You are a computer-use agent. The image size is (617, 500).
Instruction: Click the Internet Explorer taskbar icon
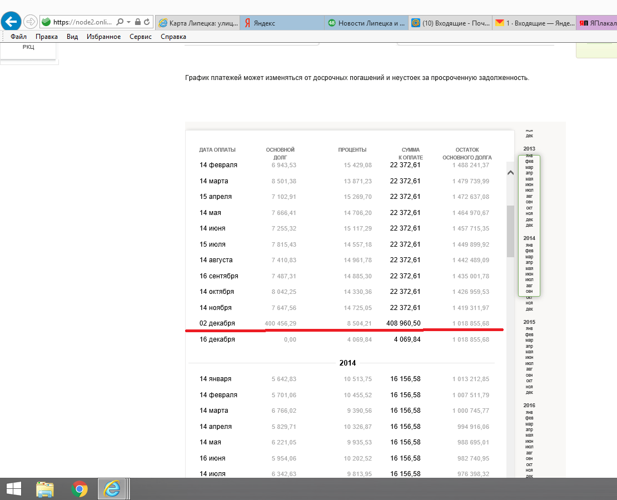pos(113,489)
